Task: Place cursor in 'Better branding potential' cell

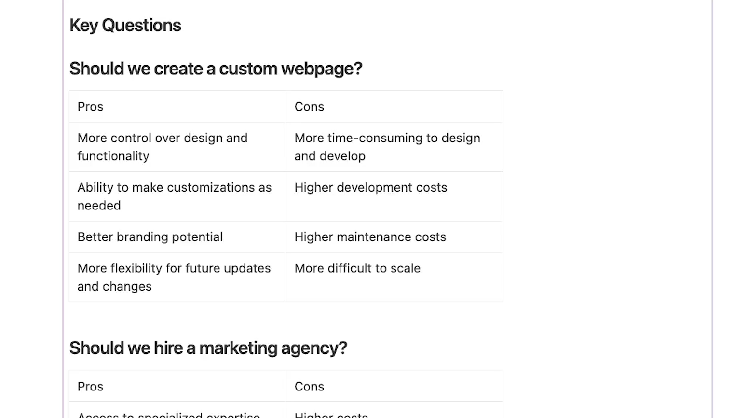Action: pos(177,237)
